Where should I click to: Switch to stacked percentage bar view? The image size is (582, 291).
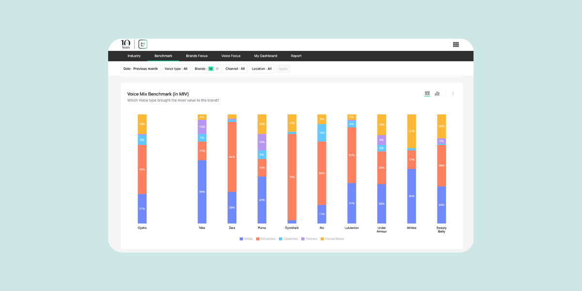point(427,94)
